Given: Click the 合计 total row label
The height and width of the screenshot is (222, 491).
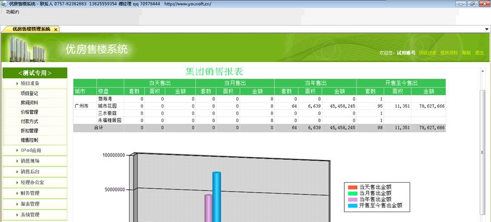Looking at the screenshot, I should tap(99, 128).
